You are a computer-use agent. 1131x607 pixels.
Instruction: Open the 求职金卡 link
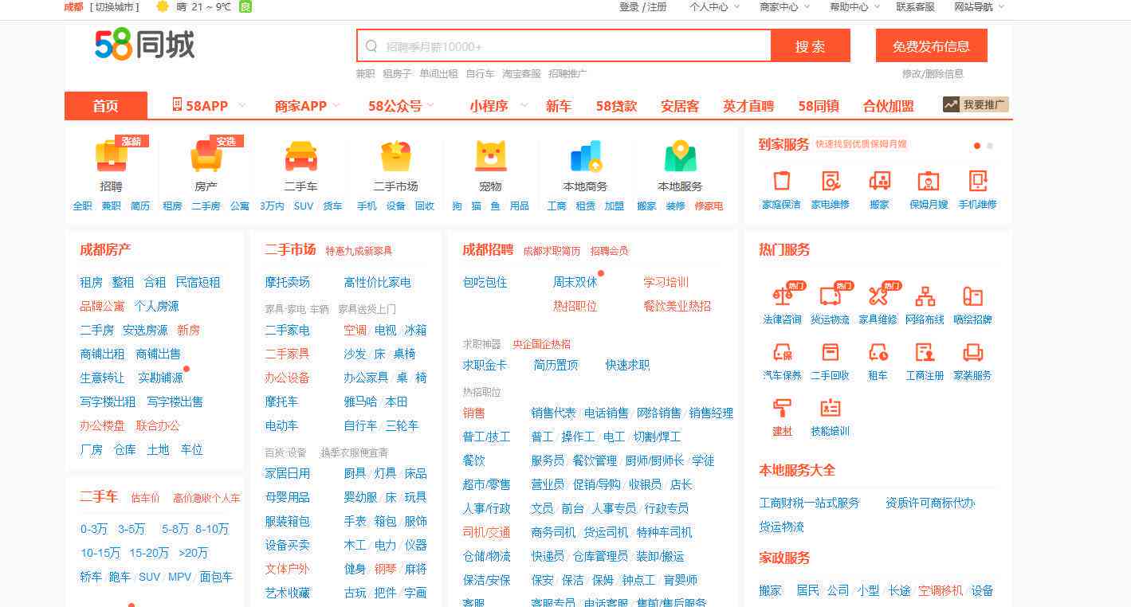point(485,365)
